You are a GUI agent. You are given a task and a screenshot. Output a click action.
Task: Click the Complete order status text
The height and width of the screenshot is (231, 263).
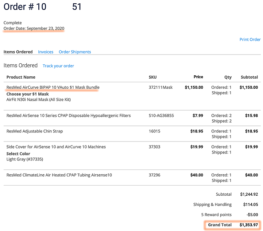click(12, 23)
